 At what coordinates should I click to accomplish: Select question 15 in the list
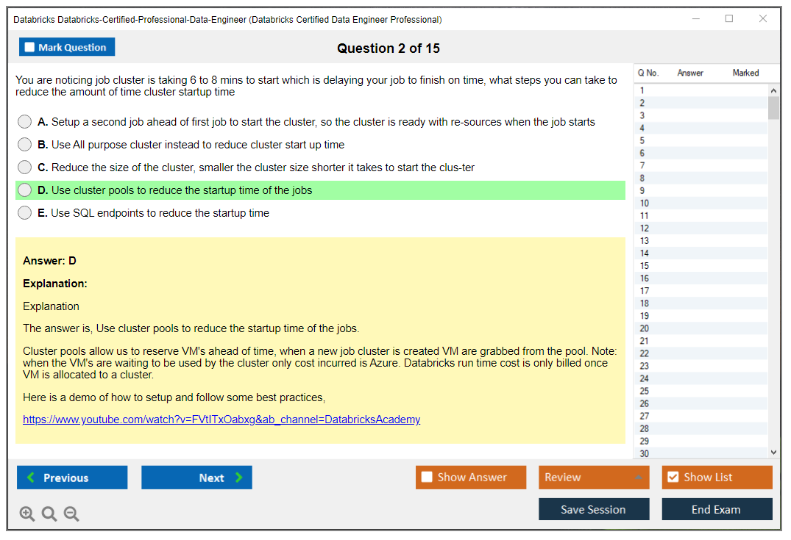645,266
